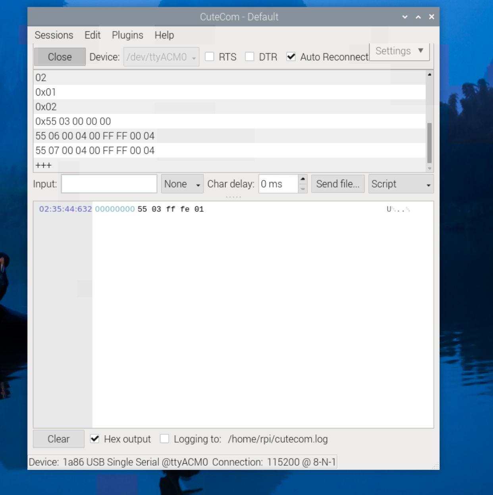Screen dimensions: 493x495
Task: Select history entry "02"
Action: click(x=230, y=78)
